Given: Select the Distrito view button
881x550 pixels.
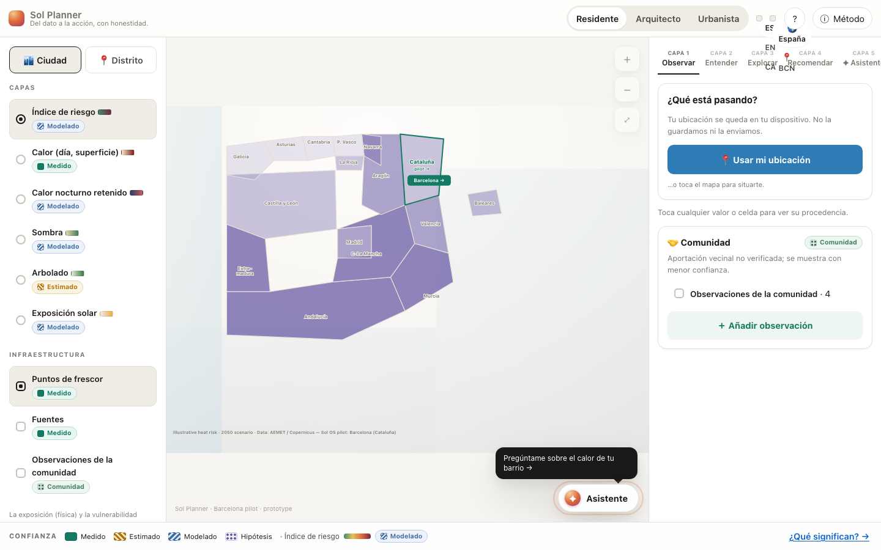Looking at the screenshot, I should 121,60.
